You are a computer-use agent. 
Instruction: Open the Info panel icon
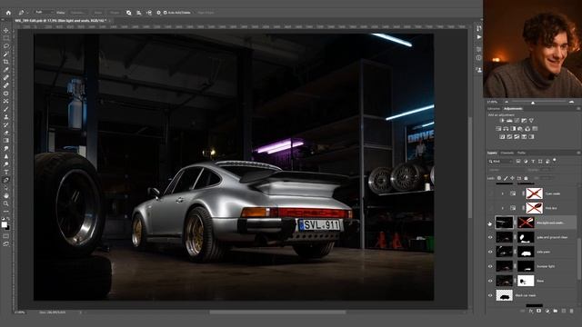(x=479, y=58)
